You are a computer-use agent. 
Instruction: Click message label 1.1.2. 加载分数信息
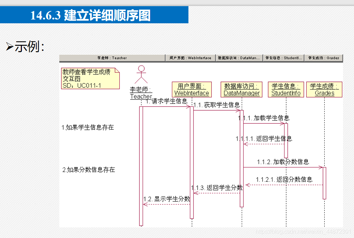(283, 162)
